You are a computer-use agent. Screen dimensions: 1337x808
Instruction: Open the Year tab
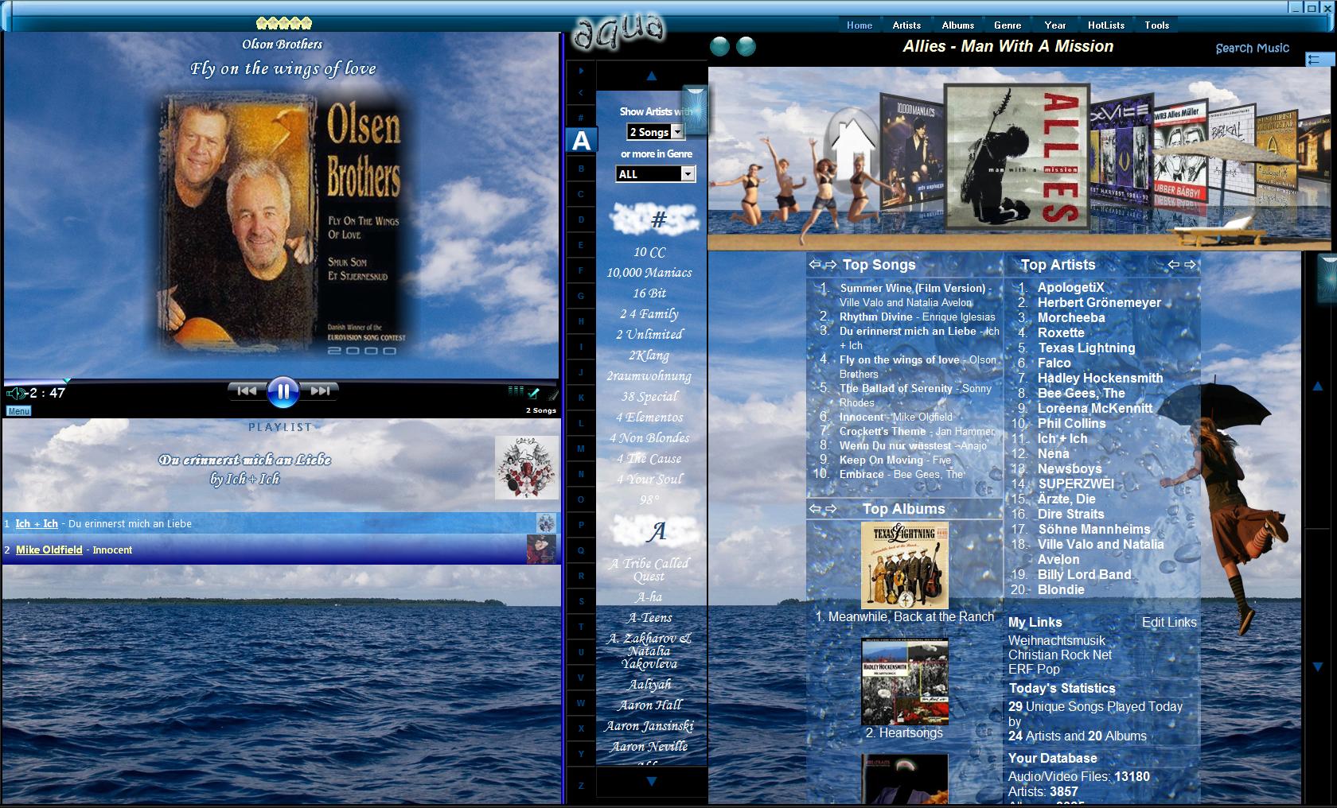[x=1055, y=25]
